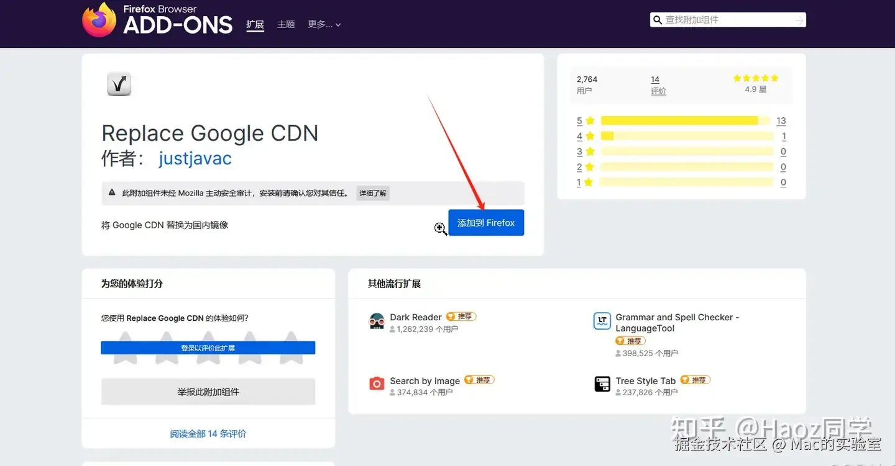Image resolution: width=895 pixels, height=466 pixels.
Task: Click the Tree Style Tab icon
Action: [x=602, y=384]
